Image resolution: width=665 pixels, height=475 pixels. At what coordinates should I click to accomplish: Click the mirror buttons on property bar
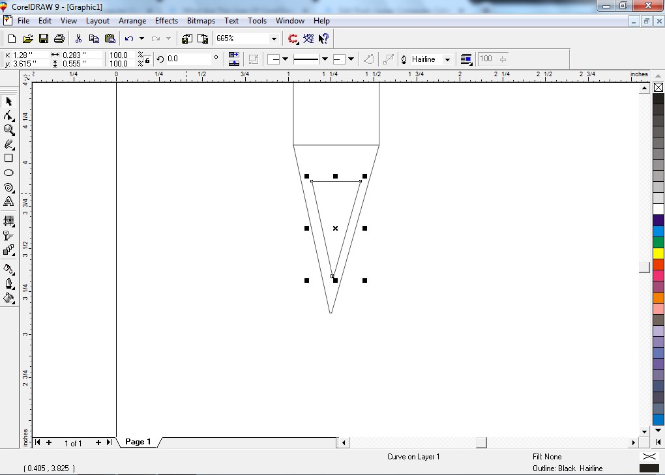[x=235, y=59]
